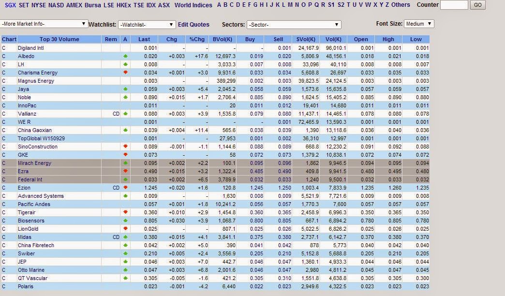Click the GO button
Viewport: 505px width, 296px height.
[x=478, y=5]
